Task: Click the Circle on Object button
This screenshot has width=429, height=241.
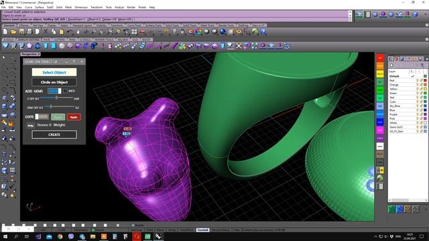Action: (x=54, y=82)
